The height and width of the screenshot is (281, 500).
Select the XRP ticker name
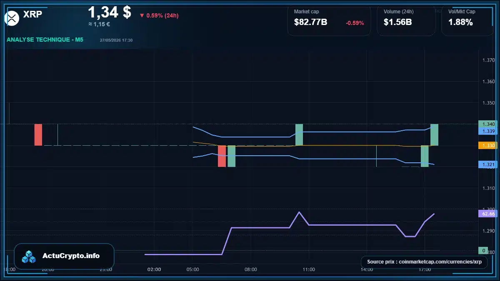pyautogui.click(x=32, y=14)
